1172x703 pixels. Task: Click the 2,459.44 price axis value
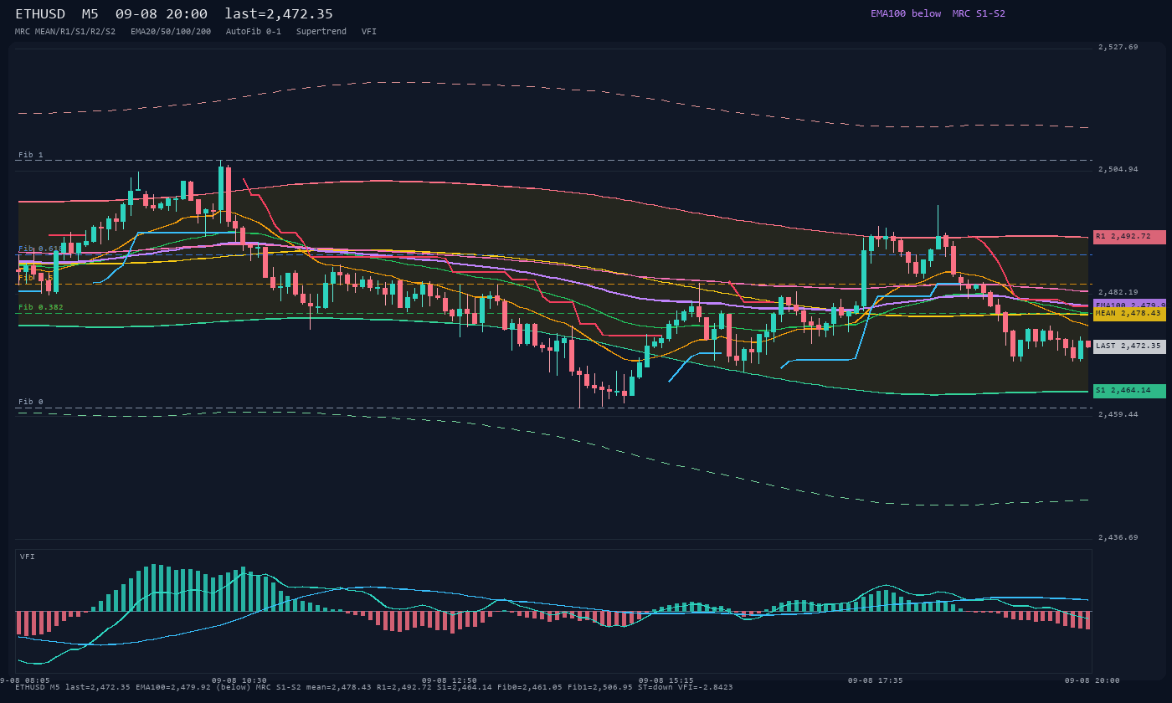point(1118,414)
